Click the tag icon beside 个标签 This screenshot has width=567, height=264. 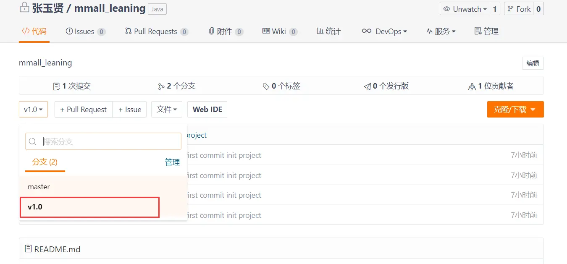pyautogui.click(x=266, y=86)
